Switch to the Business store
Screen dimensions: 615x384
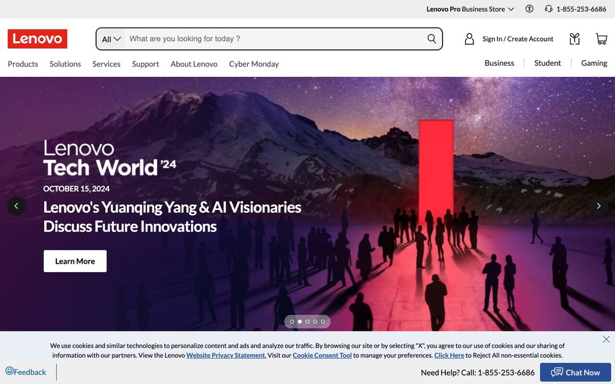pos(499,63)
